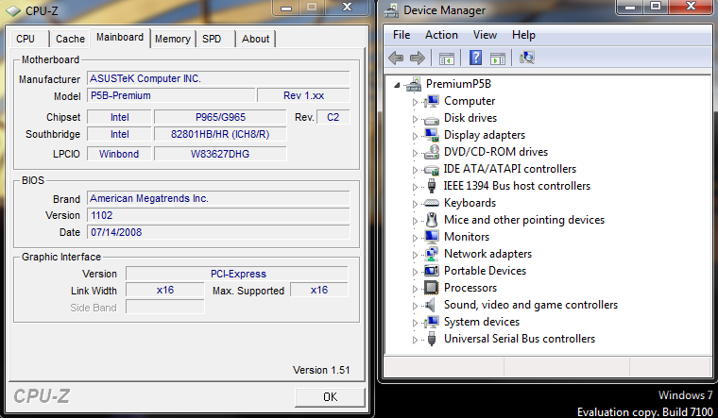Expand the System devices node

click(x=415, y=323)
